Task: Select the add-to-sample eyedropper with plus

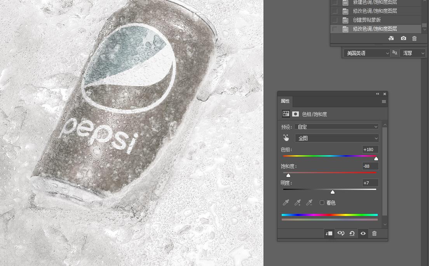Action: 298,203
